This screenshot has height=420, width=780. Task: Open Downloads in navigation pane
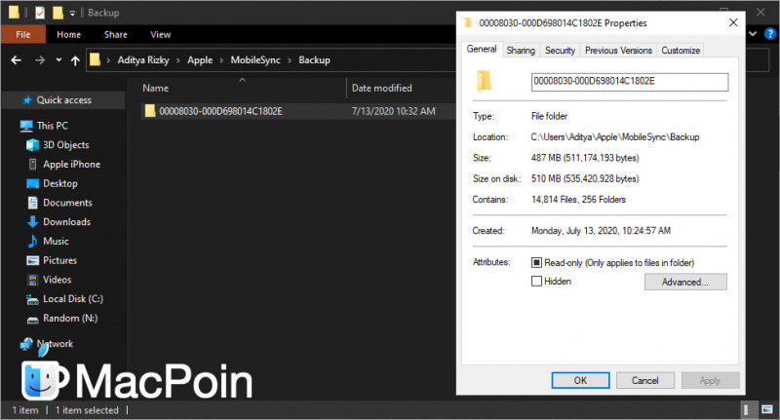click(x=66, y=221)
